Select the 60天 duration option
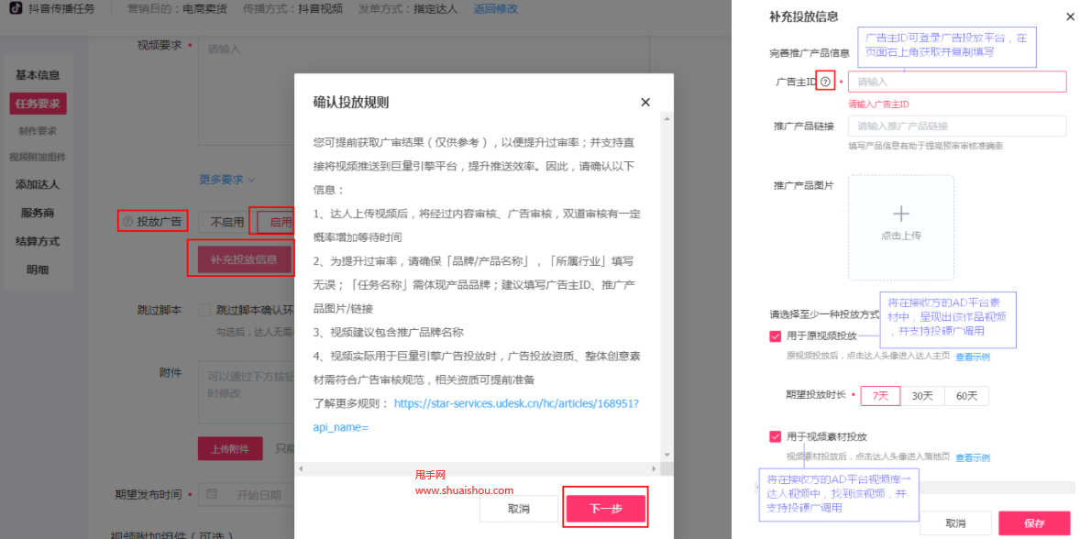Image resolution: width=1080 pixels, height=539 pixels. click(x=966, y=396)
